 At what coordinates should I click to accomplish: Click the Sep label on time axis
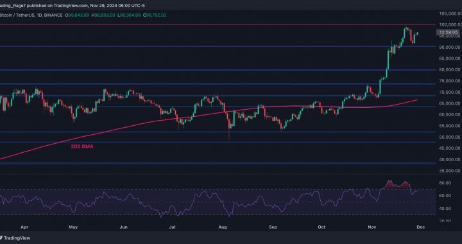pos(273,227)
